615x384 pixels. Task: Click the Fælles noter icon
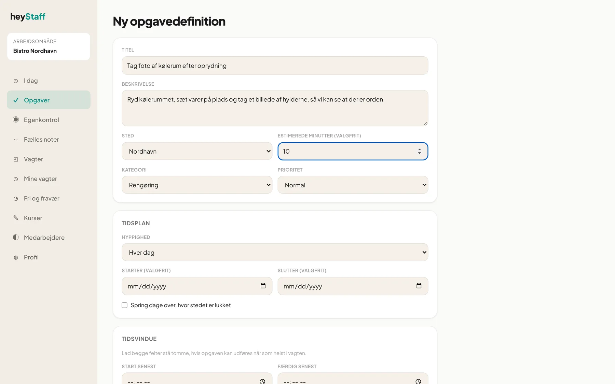pos(16,139)
